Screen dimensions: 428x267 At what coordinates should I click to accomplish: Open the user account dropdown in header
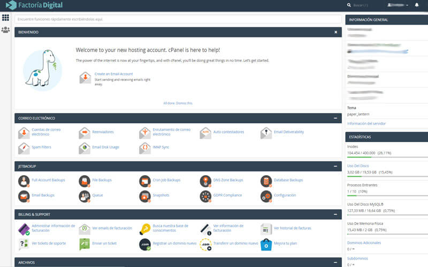tap(398, 5)
